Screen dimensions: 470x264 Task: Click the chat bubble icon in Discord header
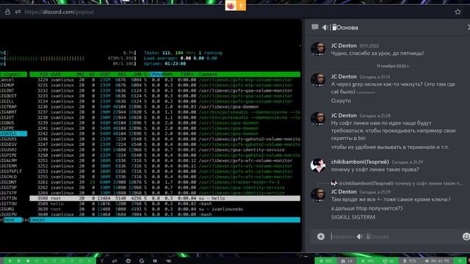click(x=315, y=27)
